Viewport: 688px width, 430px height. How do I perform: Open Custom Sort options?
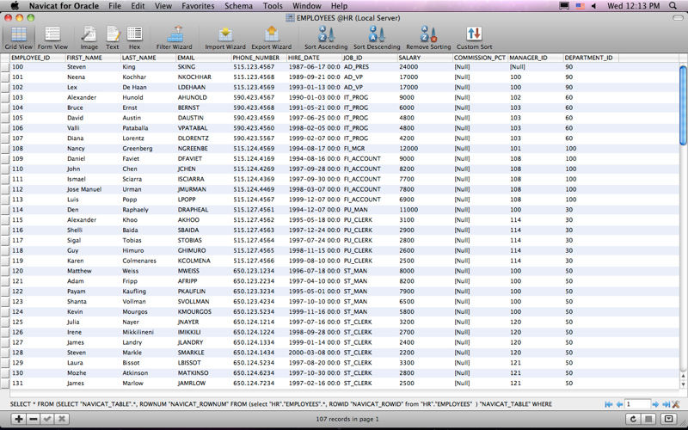pyautogui.click(x=474, y=38)
